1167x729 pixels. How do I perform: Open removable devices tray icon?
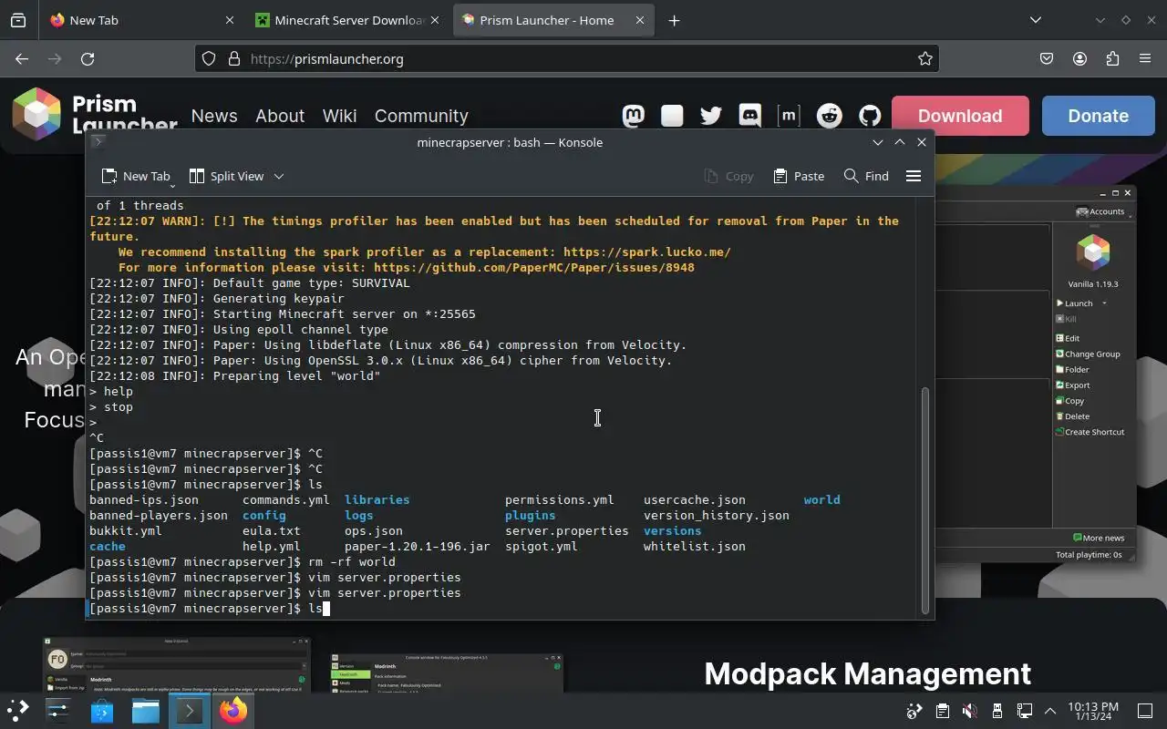(x=997, y=711)
